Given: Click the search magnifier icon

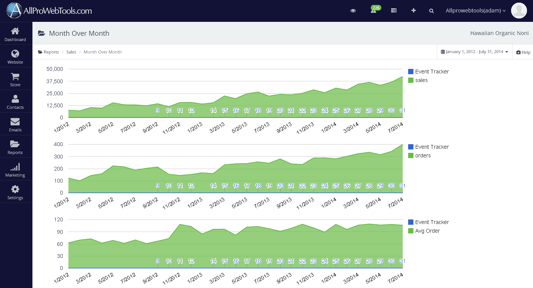Looking at the screenshot, I should pyautogui.click(x=432, y=11).
